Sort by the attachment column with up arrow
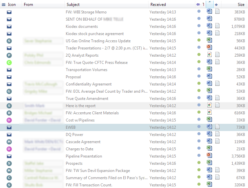 pyautogui.click(x=209, y=4)
